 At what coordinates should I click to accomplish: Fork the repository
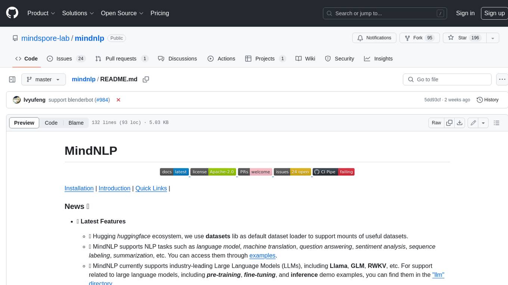tap(419, 38)
